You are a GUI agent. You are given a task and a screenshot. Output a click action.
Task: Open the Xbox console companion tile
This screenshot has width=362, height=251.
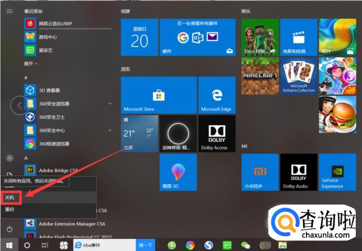point(260,37)
